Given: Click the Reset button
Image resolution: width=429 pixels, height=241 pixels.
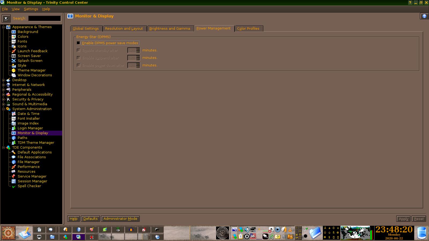Looking at the screenshot, I should click(x=419, y=219).
